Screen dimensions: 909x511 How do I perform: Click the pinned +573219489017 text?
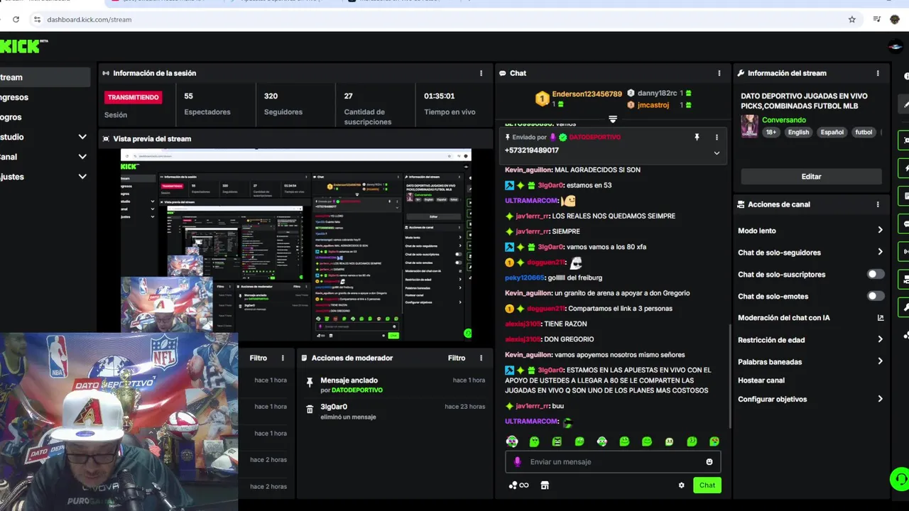click(532, 150)
